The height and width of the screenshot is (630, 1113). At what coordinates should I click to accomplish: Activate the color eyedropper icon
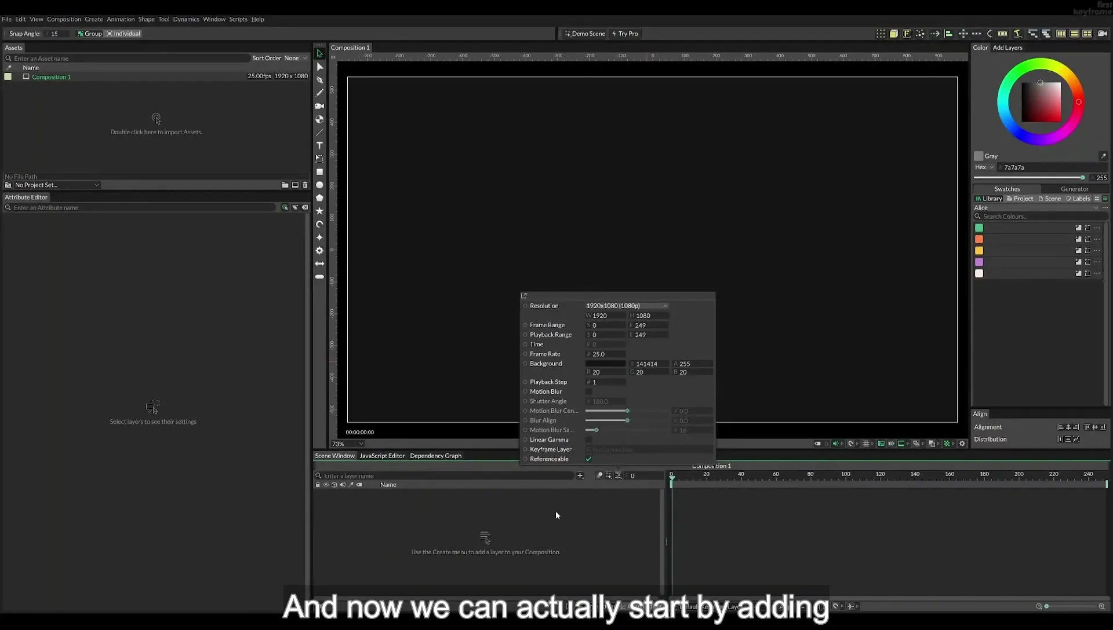point(1103,156)
